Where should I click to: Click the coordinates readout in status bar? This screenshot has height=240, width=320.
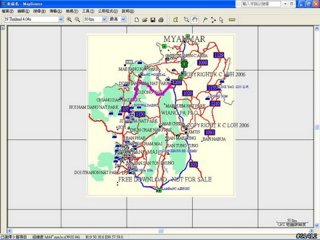click(x=104, y=237)
